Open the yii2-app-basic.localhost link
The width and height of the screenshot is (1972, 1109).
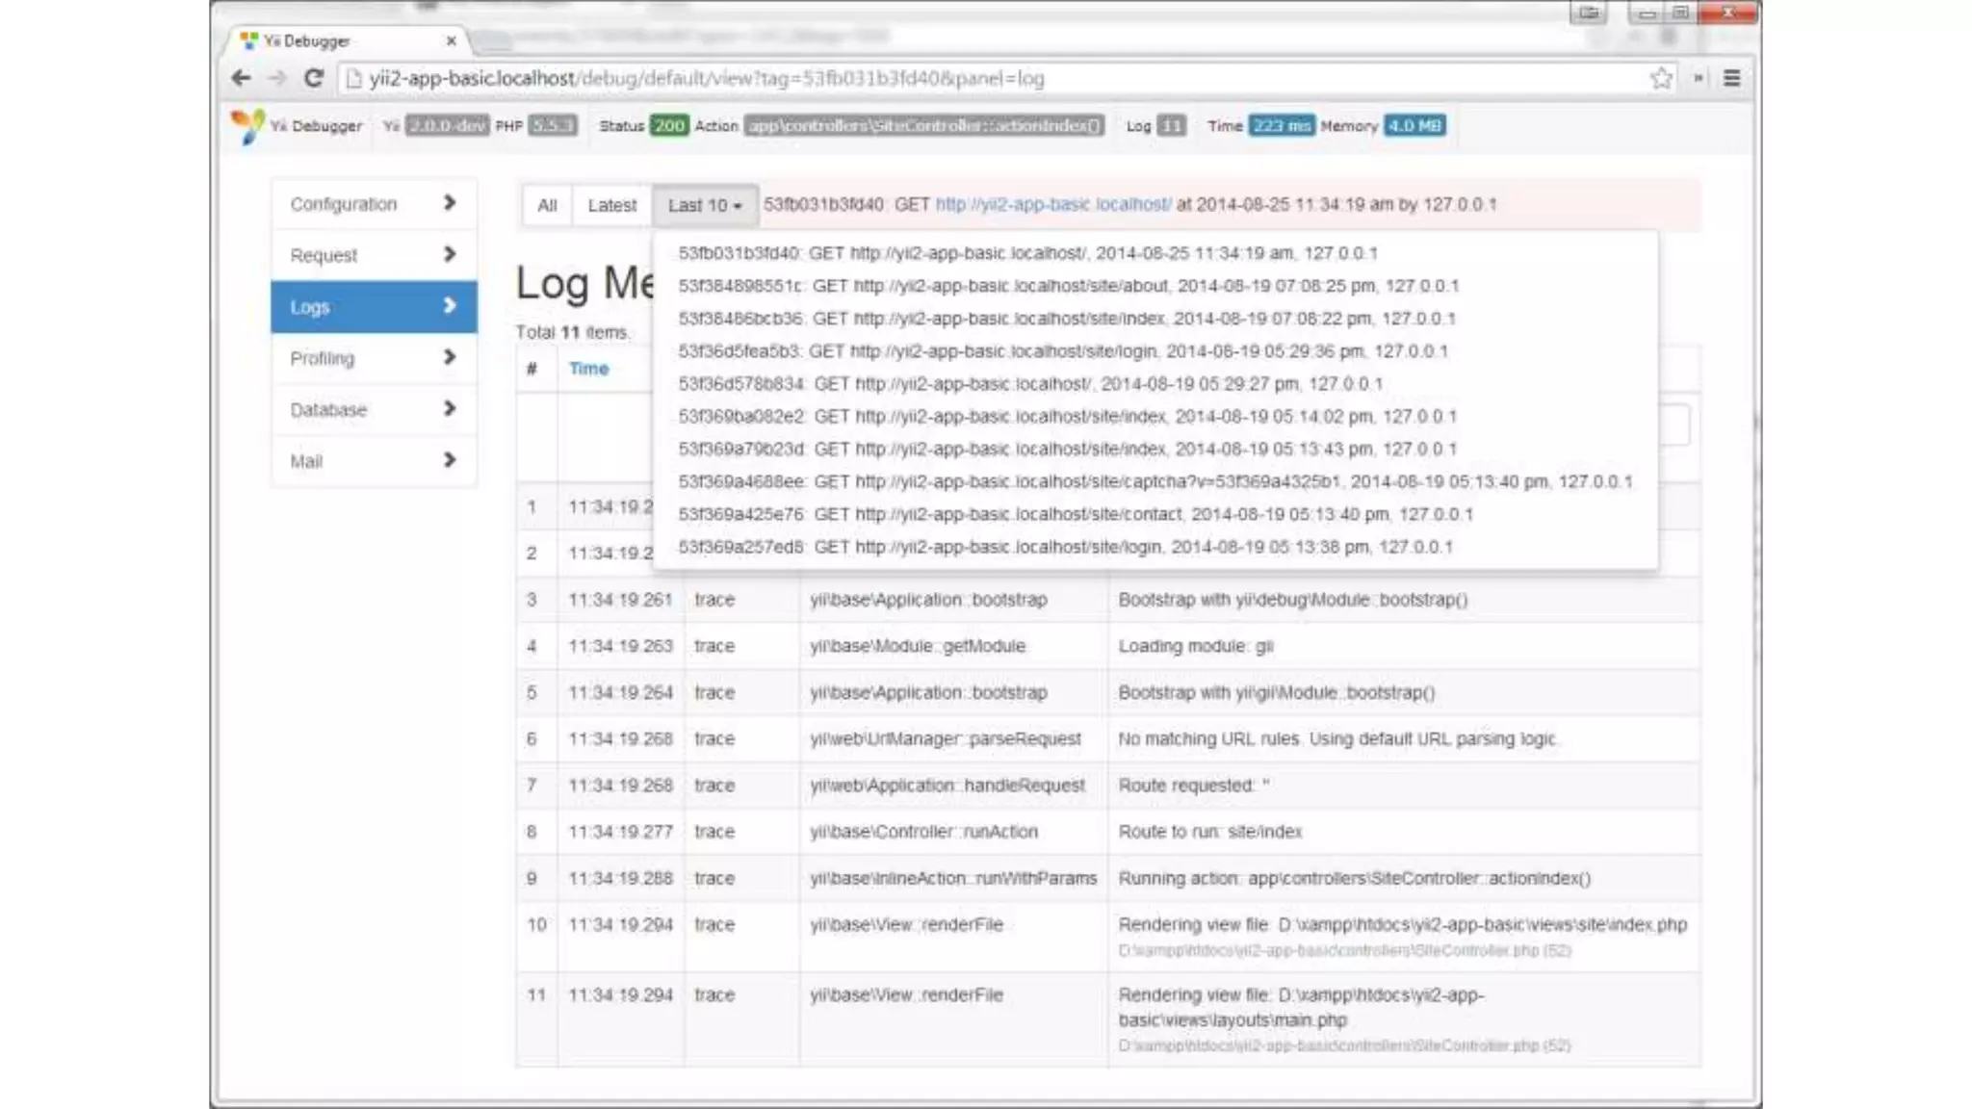pyautogui.click(x=1052, y=204)
